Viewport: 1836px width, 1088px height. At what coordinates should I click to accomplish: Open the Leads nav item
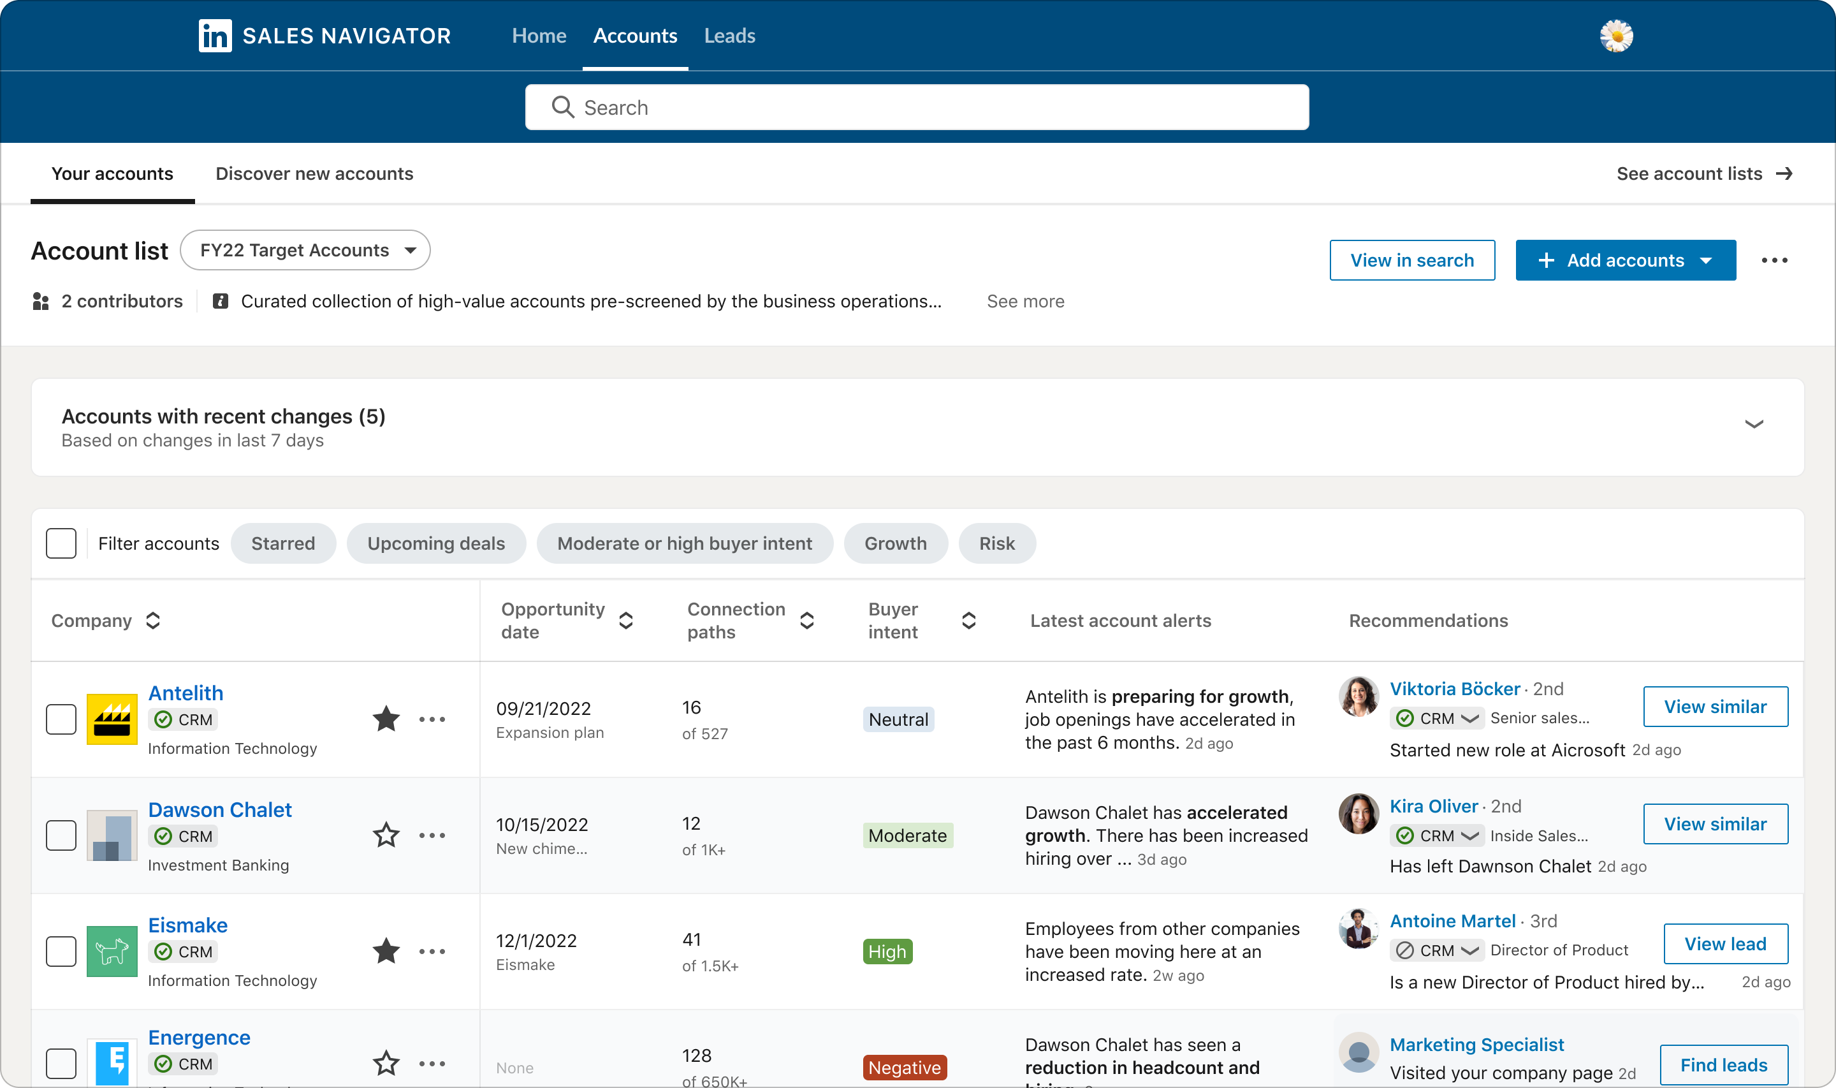730,36
